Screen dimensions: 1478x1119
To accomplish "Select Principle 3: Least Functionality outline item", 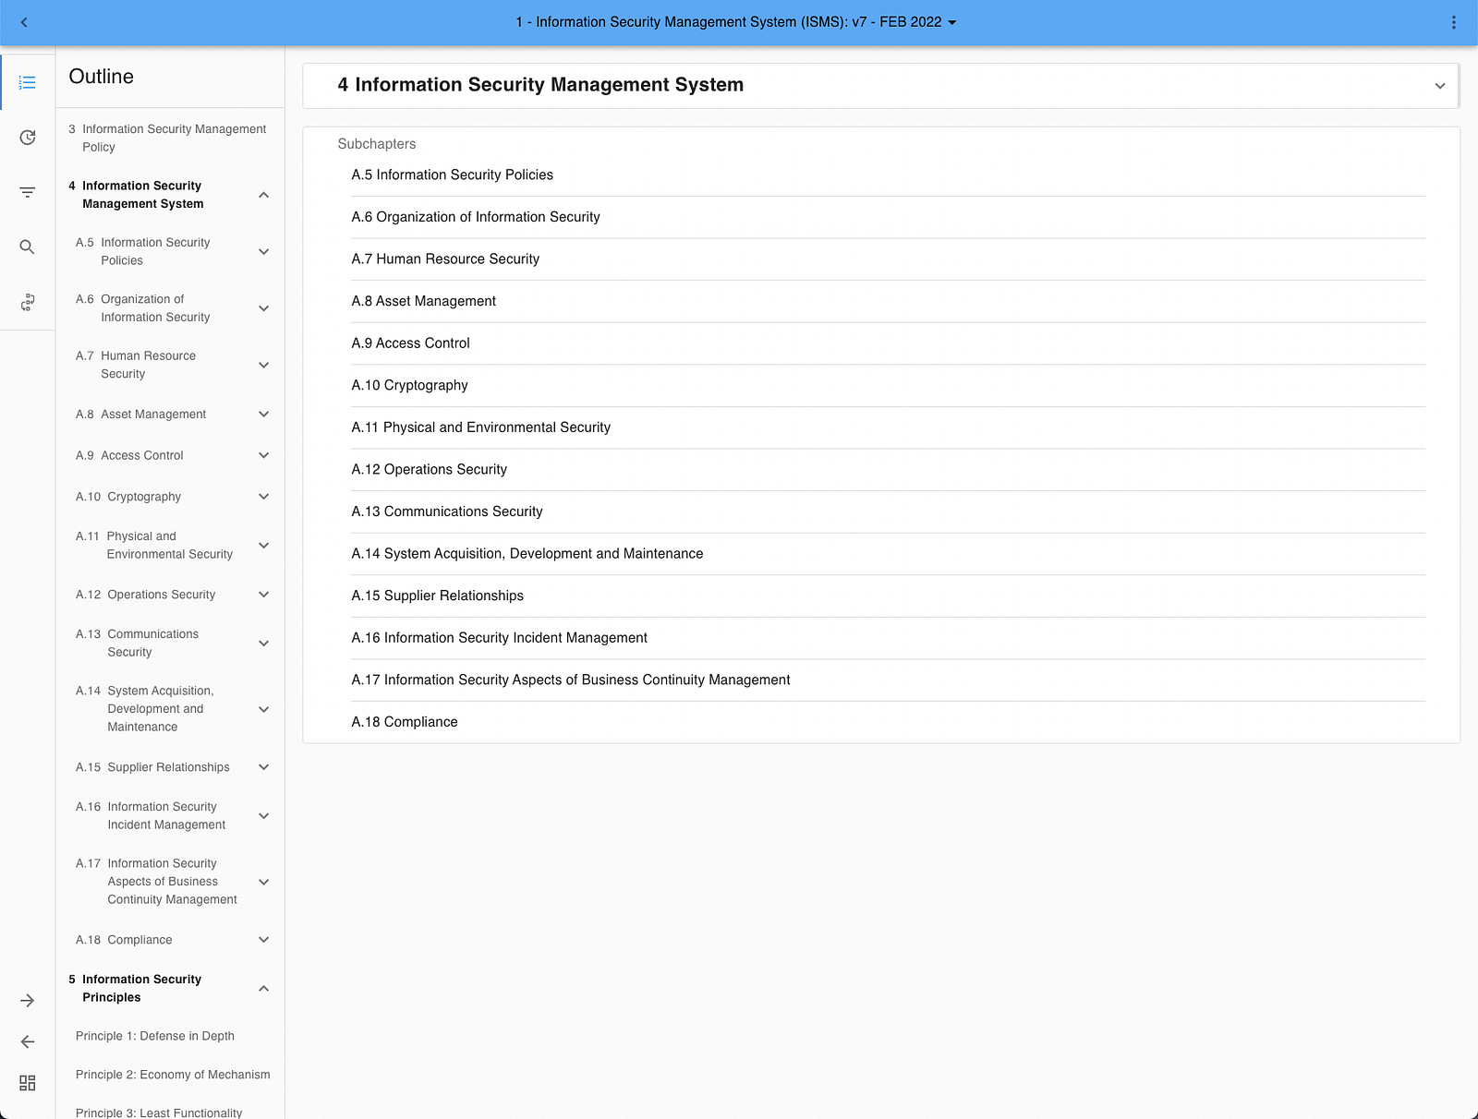I will [159, 1113].
